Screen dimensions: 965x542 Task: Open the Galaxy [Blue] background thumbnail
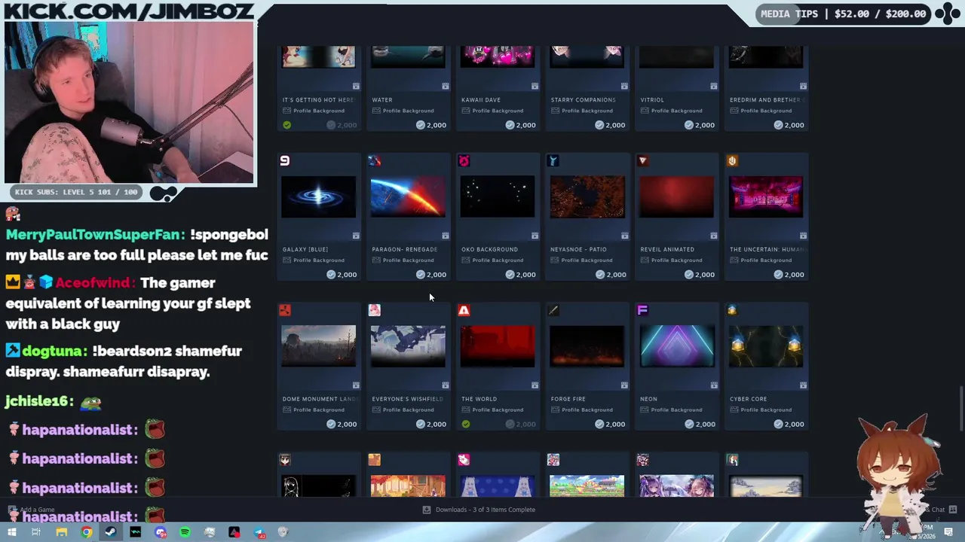click(318, 196)
